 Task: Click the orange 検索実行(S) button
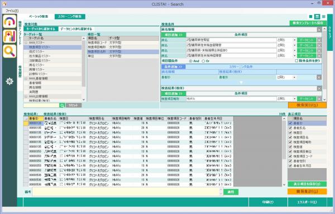307,105
